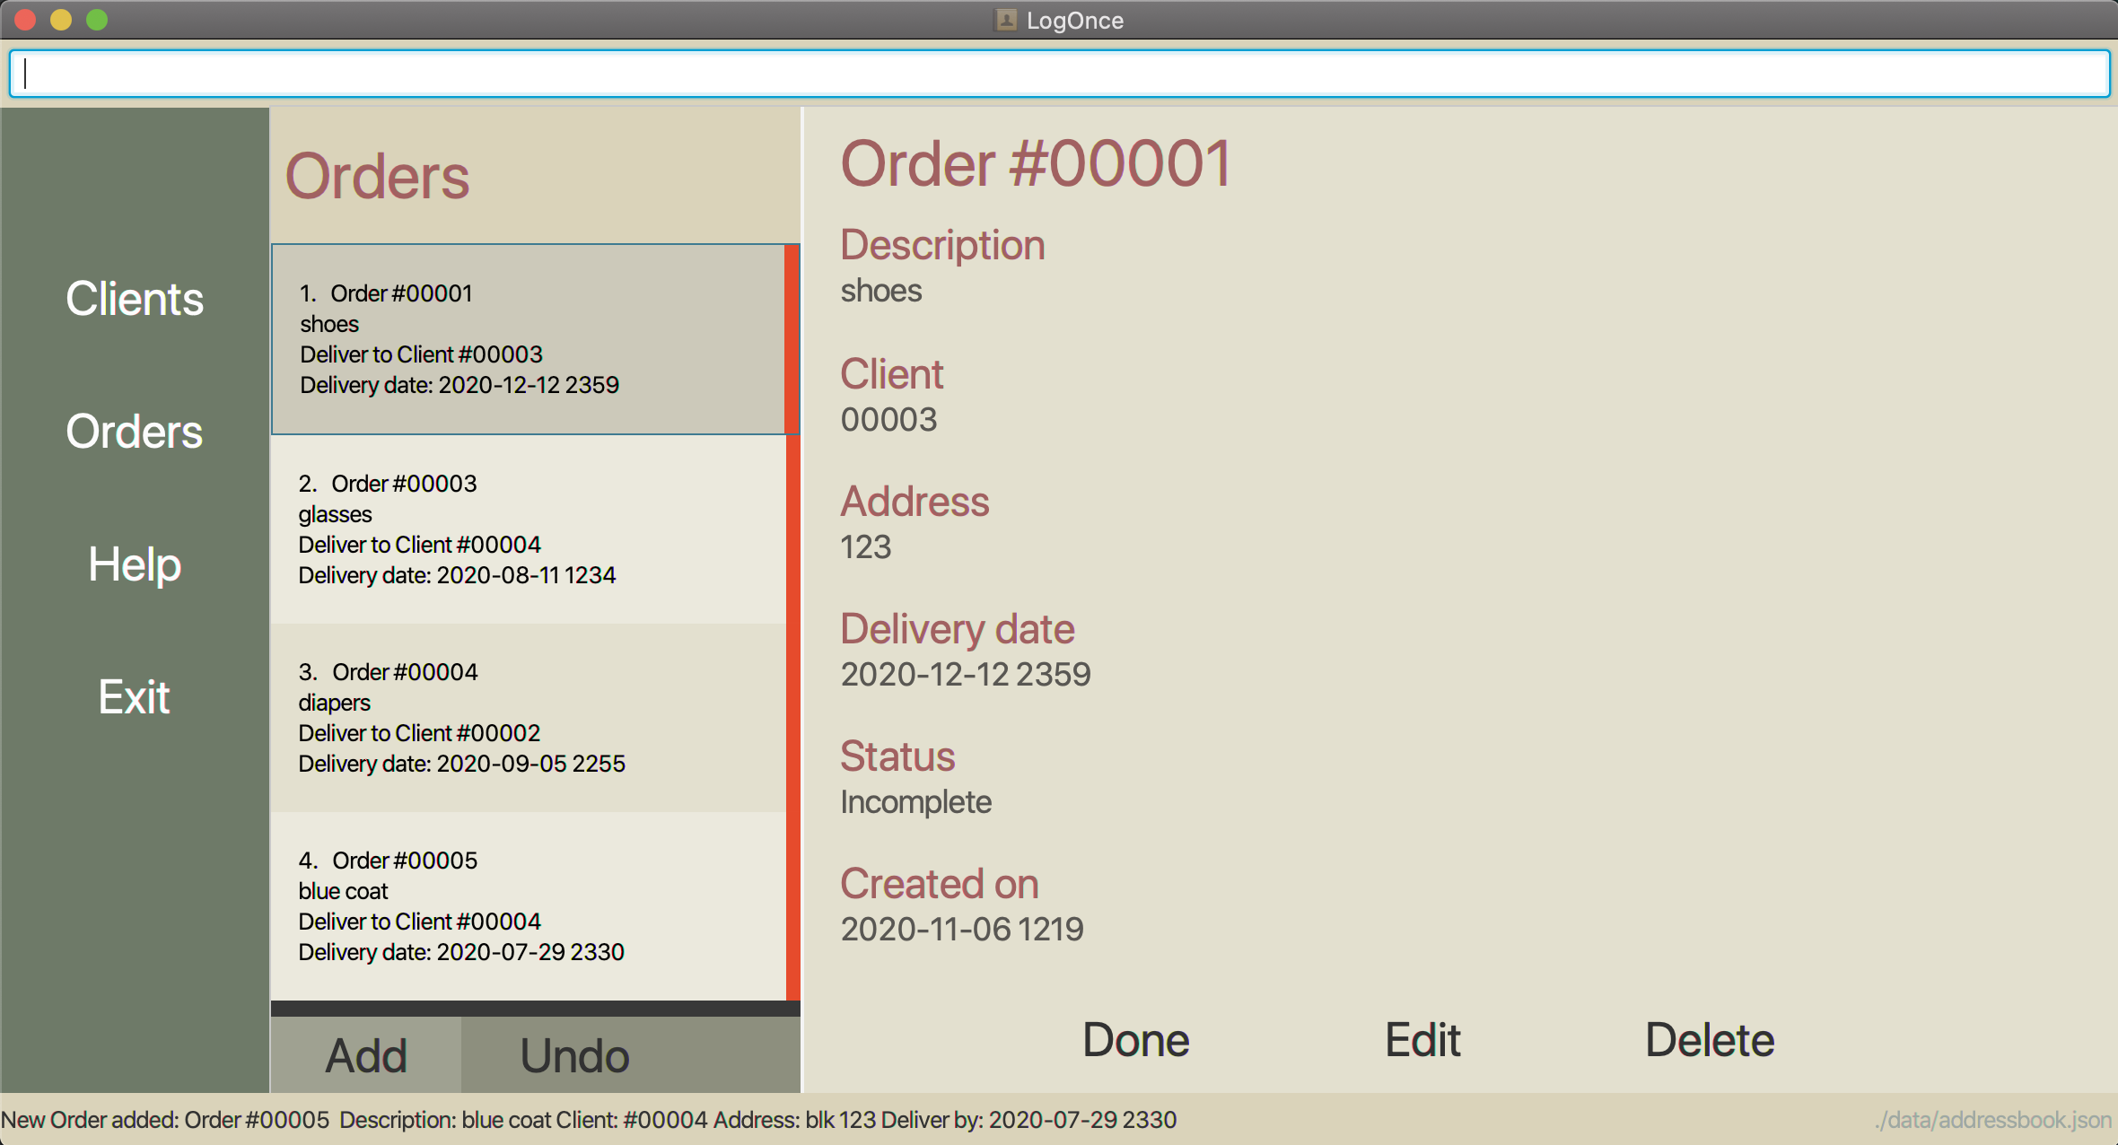Click the yellow macOS minimize window button
The width and height of the screenshot is (2118, 1145).
point(61,19)
